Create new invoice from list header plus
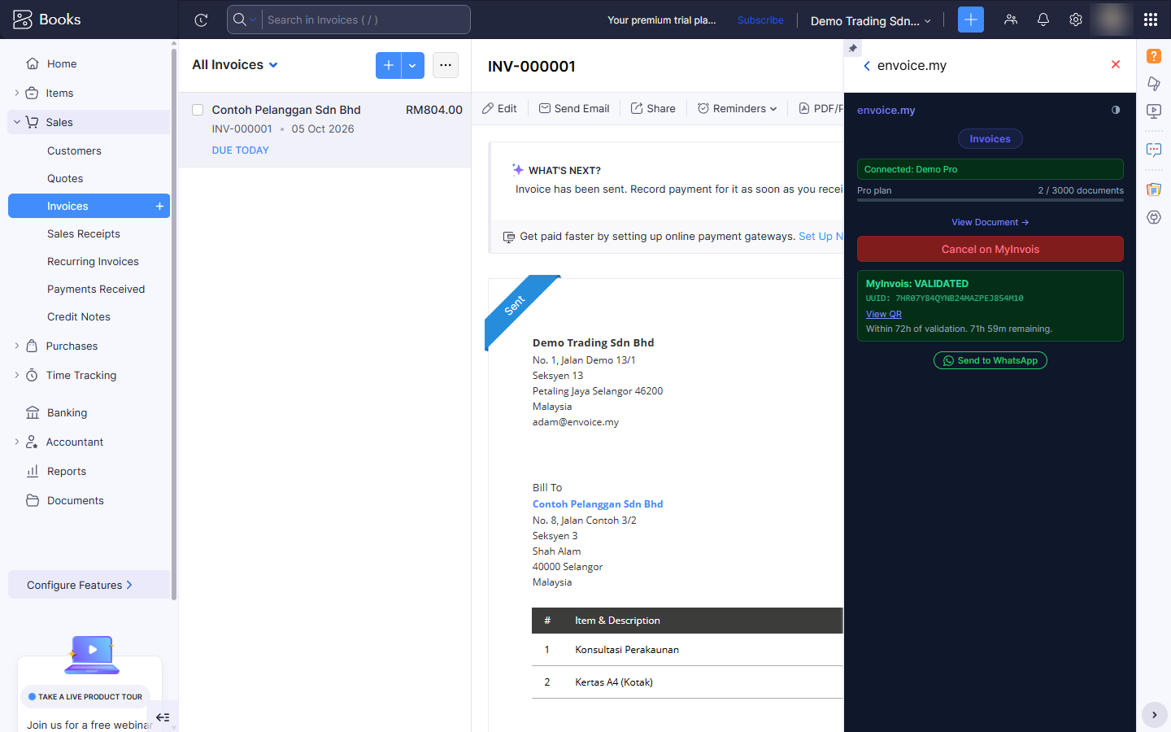The width and height of the screenshot is (1171, 732). pos(388,65)
